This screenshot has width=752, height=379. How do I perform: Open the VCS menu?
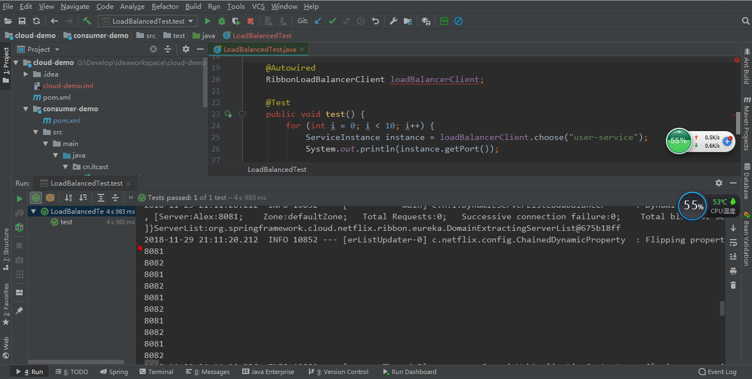259,7
